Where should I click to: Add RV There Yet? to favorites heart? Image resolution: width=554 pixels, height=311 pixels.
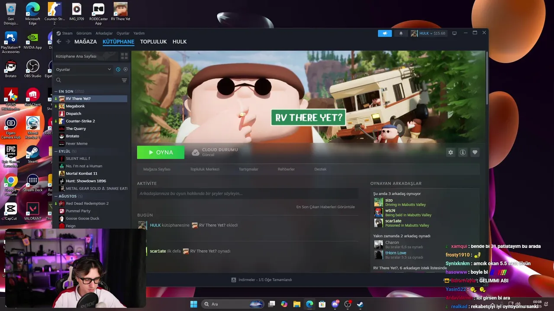coord(475,152)
